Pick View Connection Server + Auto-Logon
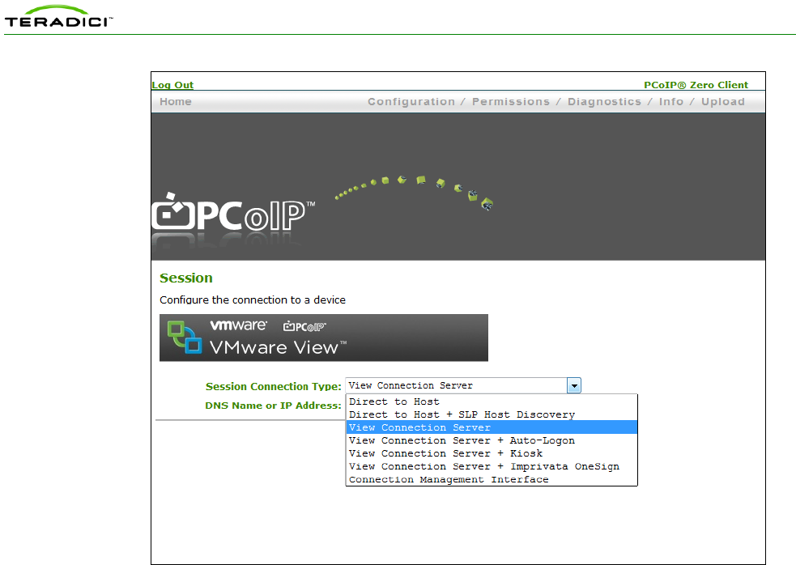The image size is (796, 565). tap(492, 440)
